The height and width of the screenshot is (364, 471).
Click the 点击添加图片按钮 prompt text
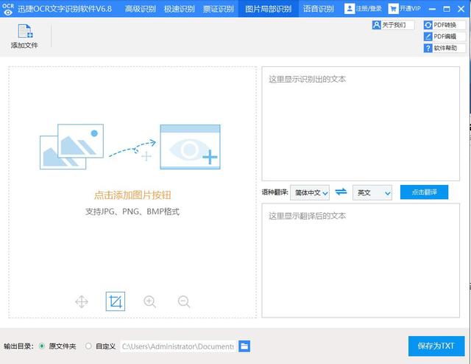click(132, 195)
